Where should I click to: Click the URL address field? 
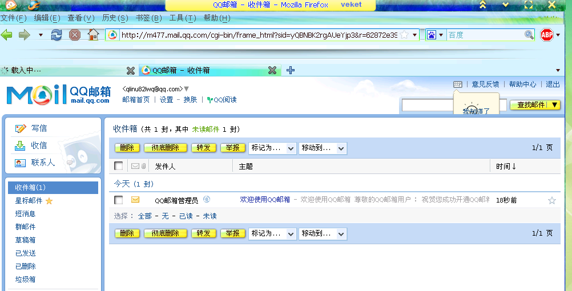[259, 35]
